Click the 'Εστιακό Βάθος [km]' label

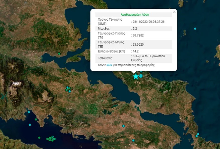click(x=112, y=51)
